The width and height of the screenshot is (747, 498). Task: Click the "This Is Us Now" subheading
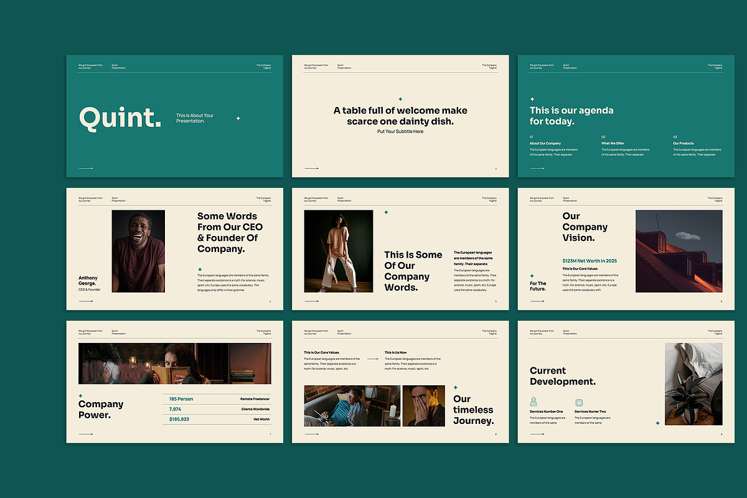click(396, 352)
